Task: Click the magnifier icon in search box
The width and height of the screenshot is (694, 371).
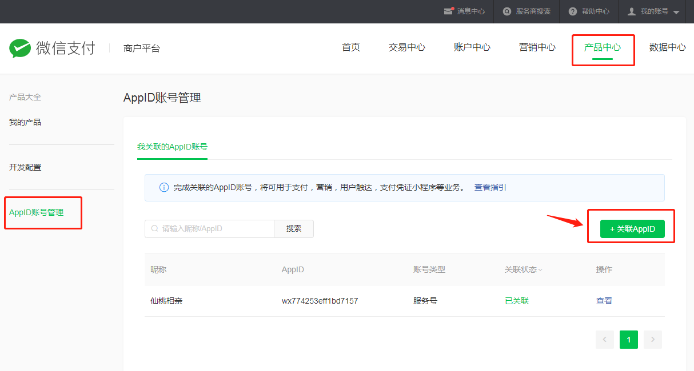Action: [x=154, y=228]
